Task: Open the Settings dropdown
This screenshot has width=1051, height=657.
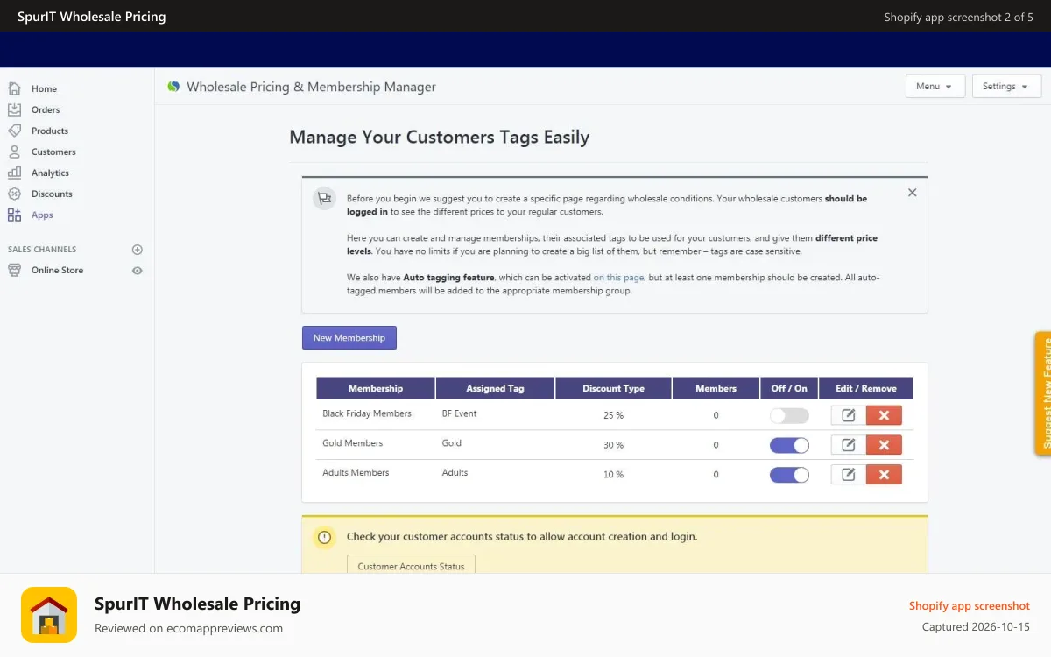Action: 1006,86
